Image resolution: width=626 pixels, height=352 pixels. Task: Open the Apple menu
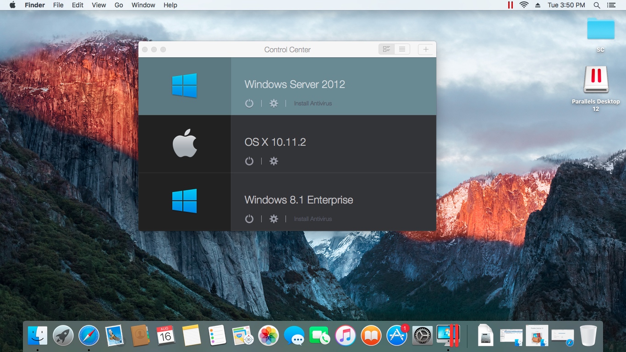pyautogui.click(x=12, y=5)
